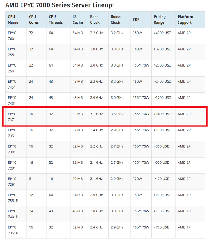Select the 'Pricing Range' column header

(163, 20)
